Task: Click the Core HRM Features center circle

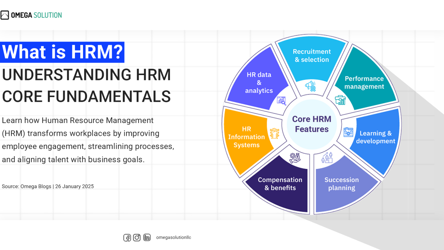Action: (312, 124)
